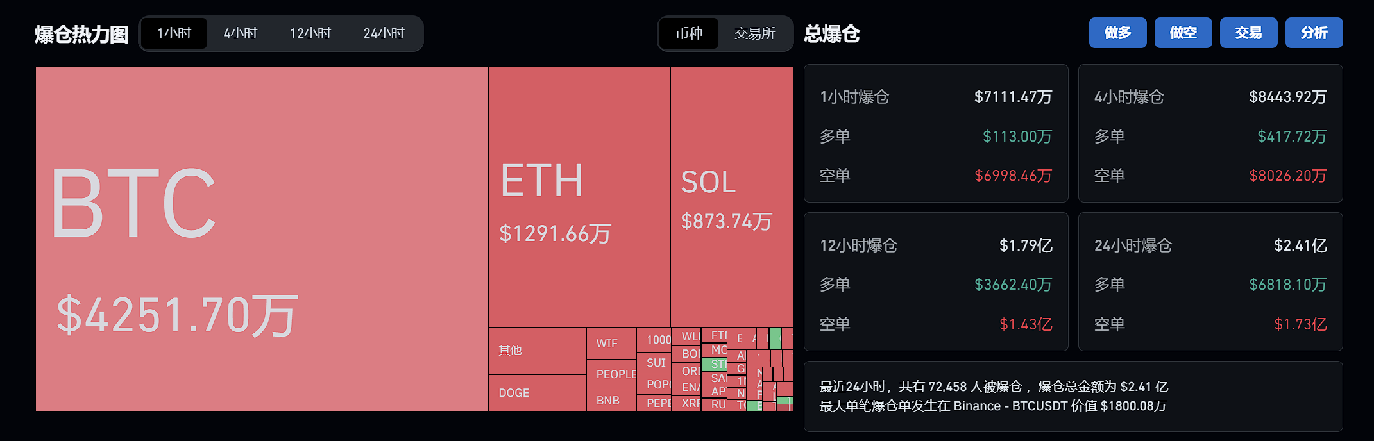Open the 交易 button
This screenshot has height=441, width=1374.
1248,33
